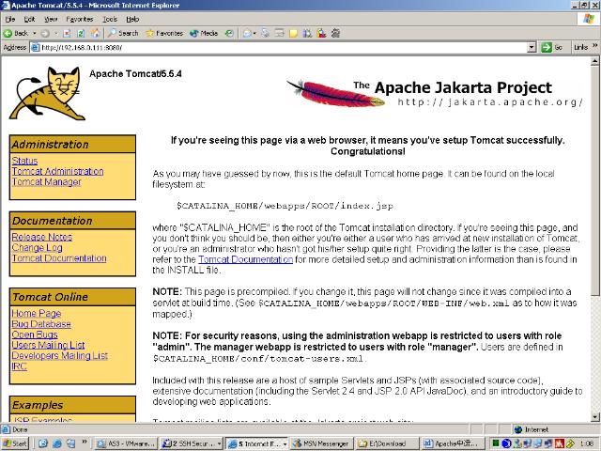Open Tomcat Documentation link in the sidebar
The image size is (601, 451).
(x=59, y=258)
